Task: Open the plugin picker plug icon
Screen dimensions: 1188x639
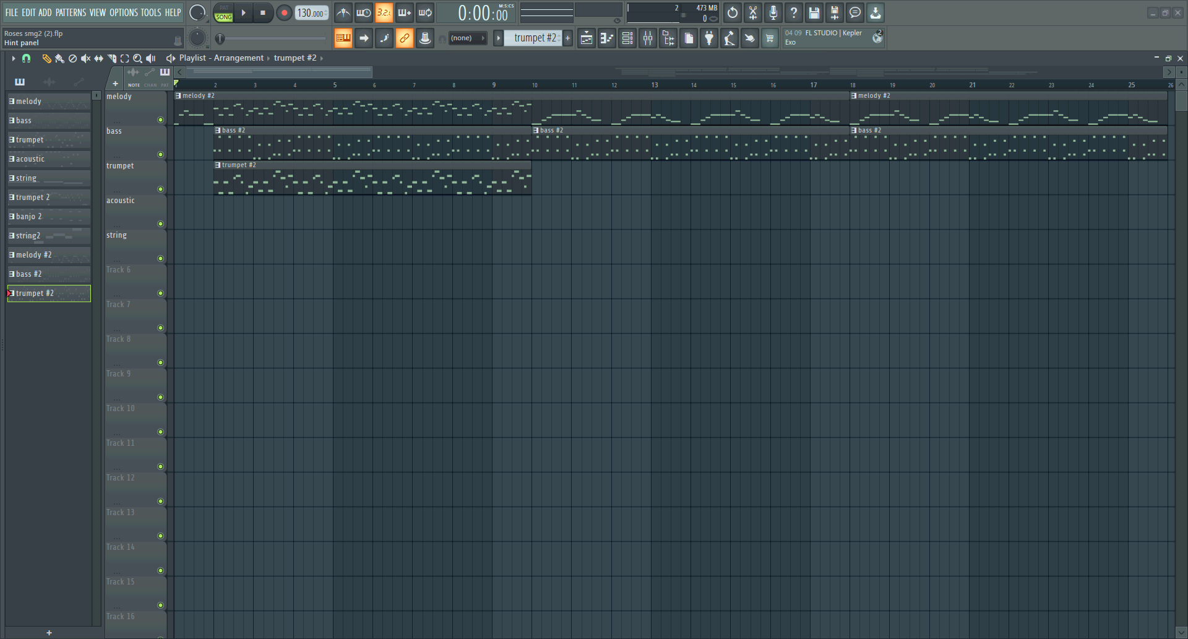Action: [709, 38]
